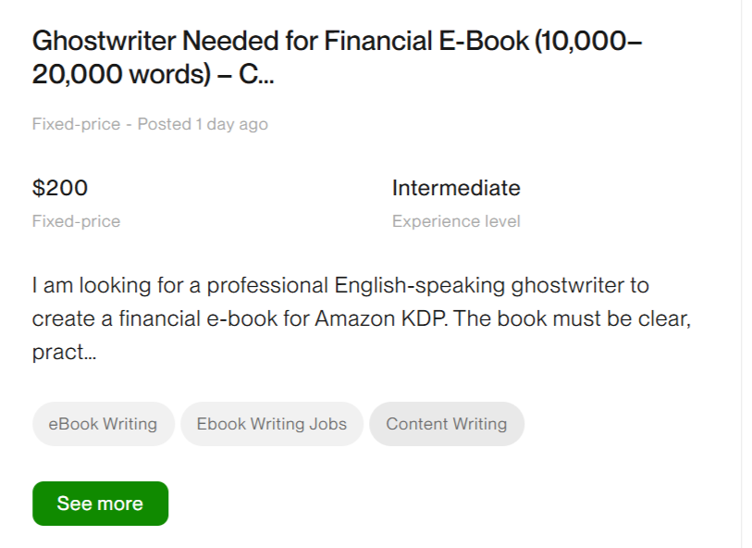Select the Ebook Writing Jobs skill tag
Screen dimensions: 752x548
272,423
